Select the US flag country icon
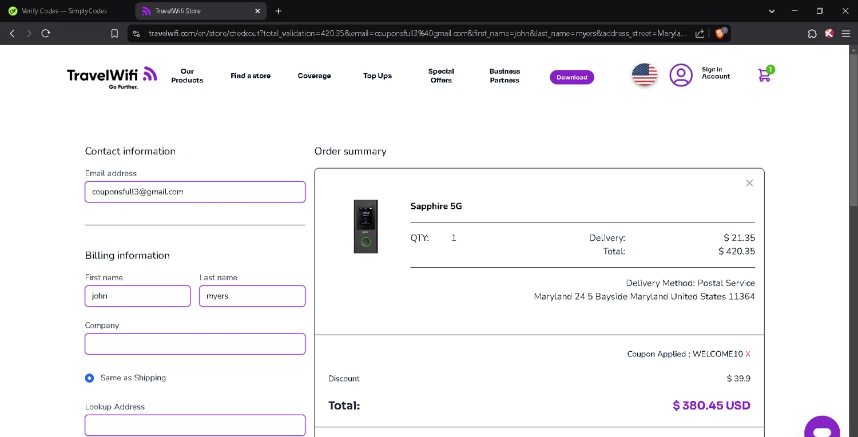858x437 pixels. pyautogui.click(x=645, y=75)
